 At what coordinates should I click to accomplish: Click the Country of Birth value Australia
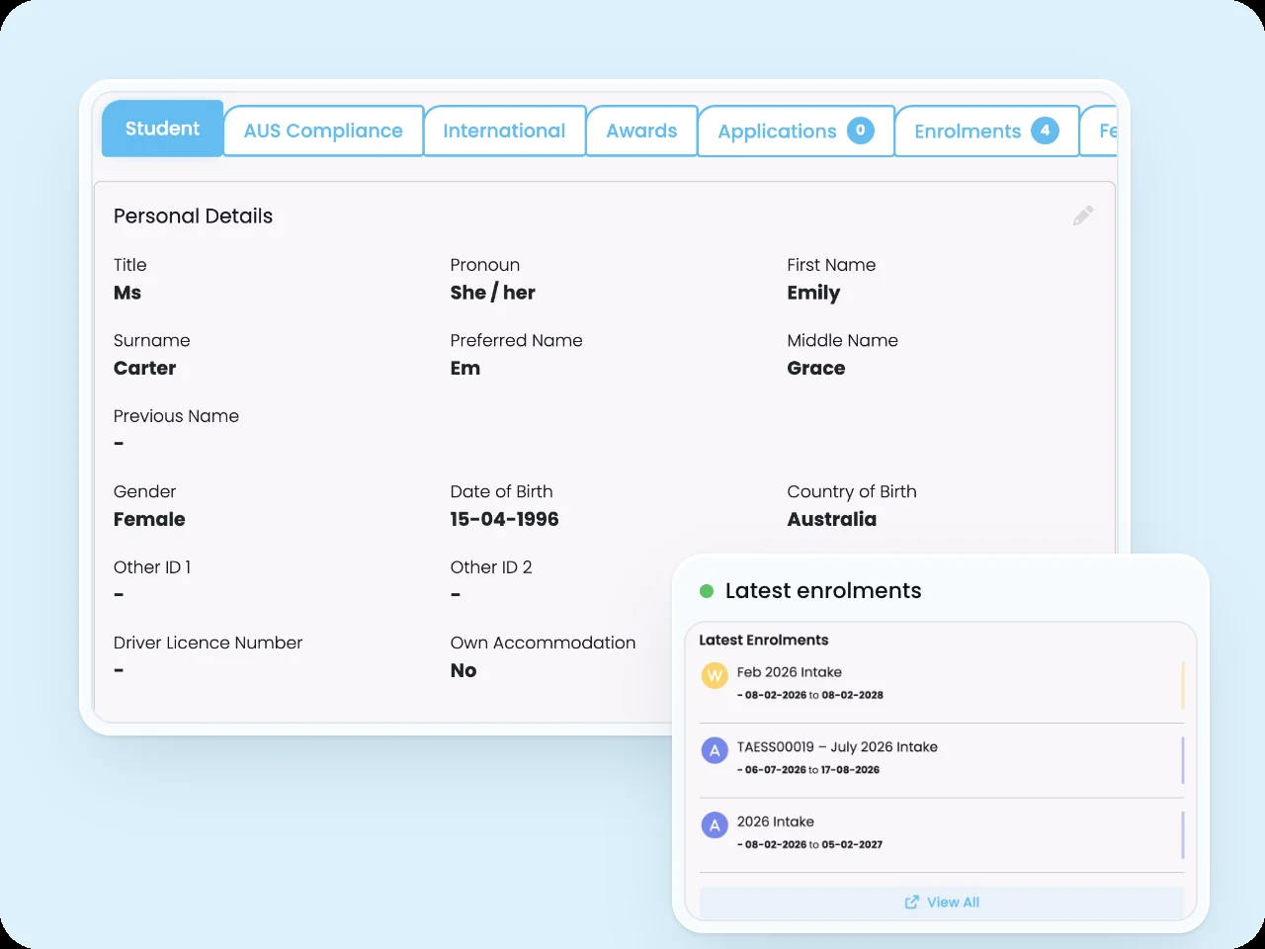tap(831, 519)
